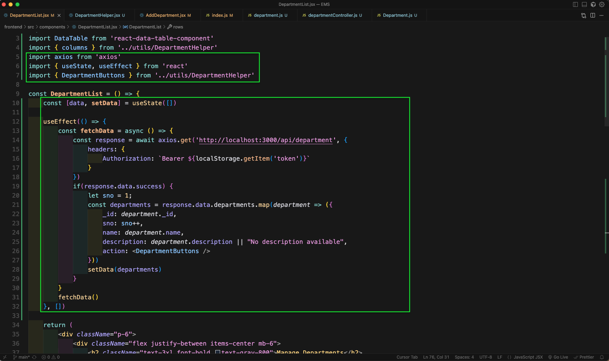Click 'Authorization:' key on line 16
The height and width of the screenshot is (361, 609).
[x=128, y=159]
